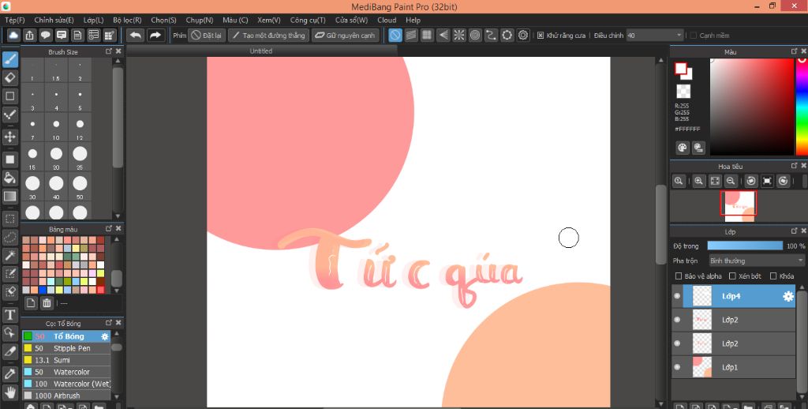Turn off snap with the blue icon
Image resolution: width=808 pixels, height=409 pixels.
[395, 35]
